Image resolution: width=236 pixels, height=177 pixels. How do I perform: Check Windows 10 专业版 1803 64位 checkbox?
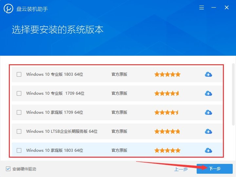point(19,74)
